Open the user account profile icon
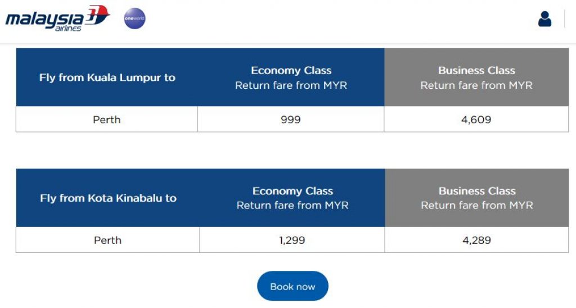This screenshot has height=308, width=576. click(544, 19)
